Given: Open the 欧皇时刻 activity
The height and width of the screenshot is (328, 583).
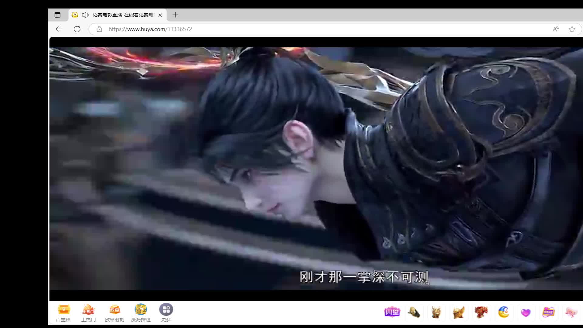Looking at the screenshot, I should coord(114,313).
